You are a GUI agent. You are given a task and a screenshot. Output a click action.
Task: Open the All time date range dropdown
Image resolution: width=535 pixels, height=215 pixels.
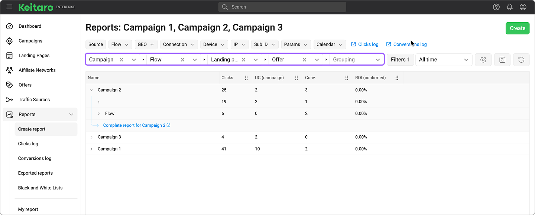pyautogui.click(x=443, y=60)
